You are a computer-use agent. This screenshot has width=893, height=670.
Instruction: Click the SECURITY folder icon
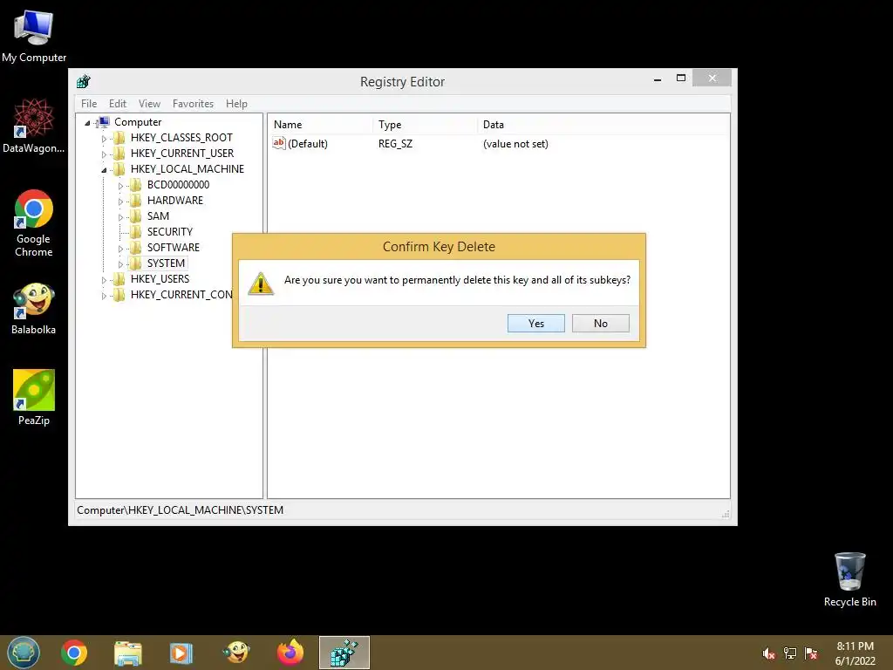(135, 231)
